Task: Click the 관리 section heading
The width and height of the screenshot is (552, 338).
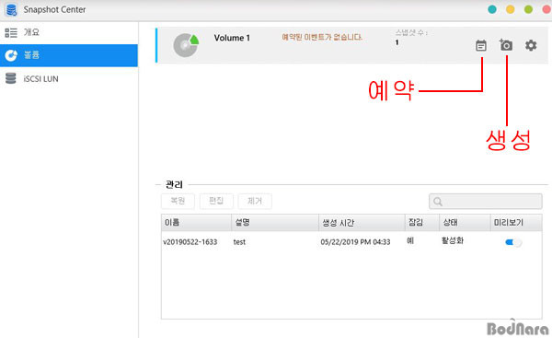Action: click(x=174, y=184)
